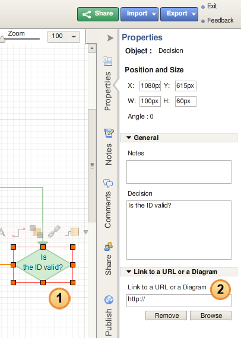The width and height of the screenshot is (241, 338).
Task: Collapse the General section
Action: (x=179, y=138)
